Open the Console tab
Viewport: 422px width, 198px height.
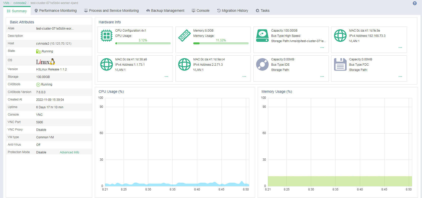point(201,11)
